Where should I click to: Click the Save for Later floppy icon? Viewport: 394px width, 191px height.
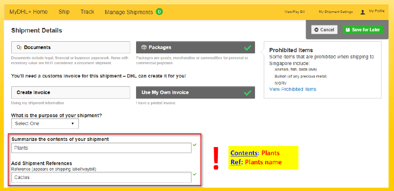point(348,30)
